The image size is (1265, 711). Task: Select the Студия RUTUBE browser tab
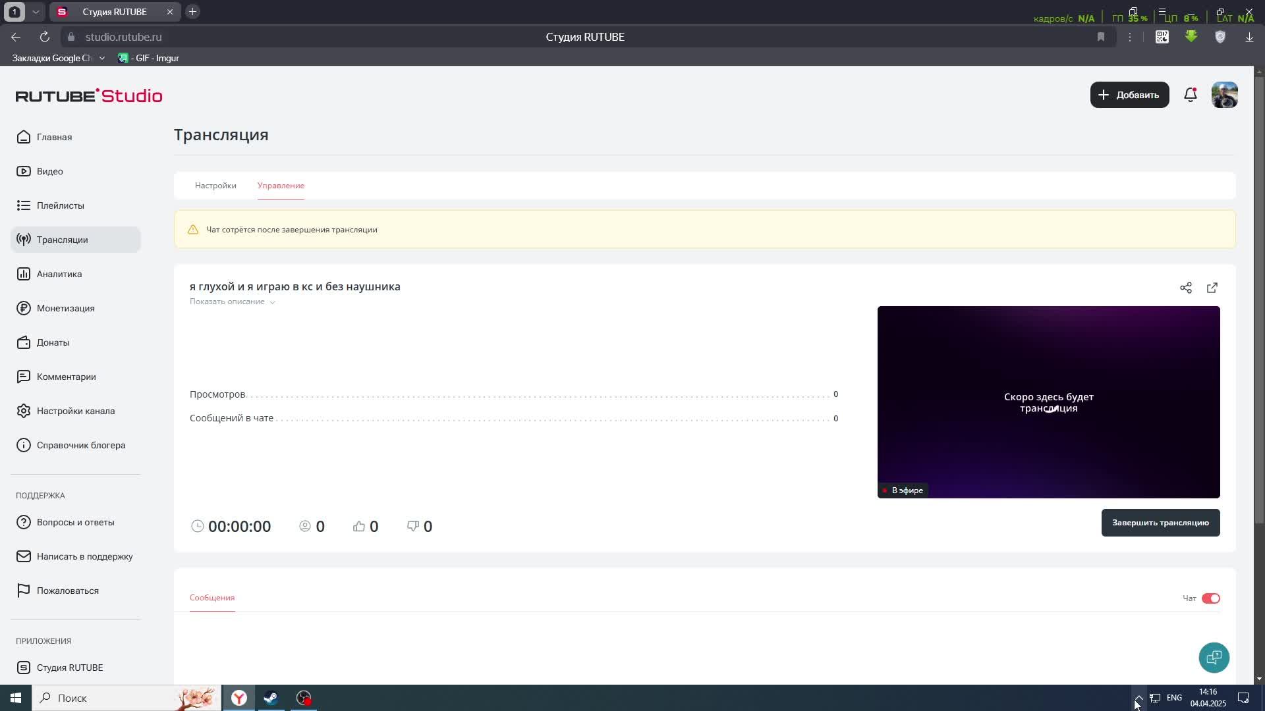(115, 12)
